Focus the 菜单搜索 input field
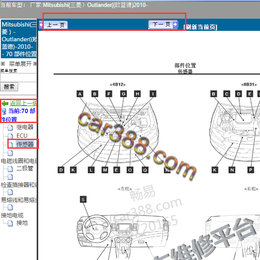 click(x=18, y=78)
